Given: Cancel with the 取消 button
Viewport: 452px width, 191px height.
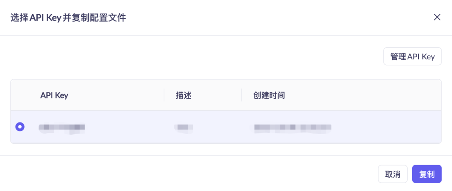Looking at the screenshot, I should 393,174.
